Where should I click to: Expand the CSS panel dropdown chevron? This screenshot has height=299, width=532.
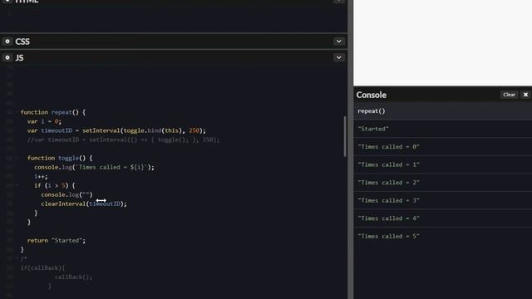(338, 42)
